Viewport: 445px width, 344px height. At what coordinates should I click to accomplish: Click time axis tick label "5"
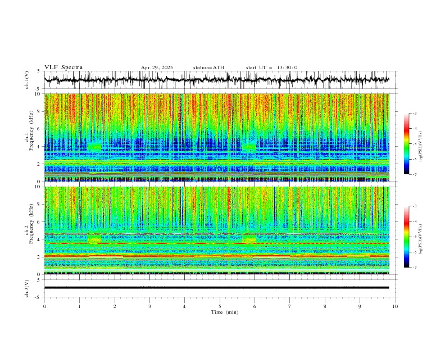[x=220, y=306]
